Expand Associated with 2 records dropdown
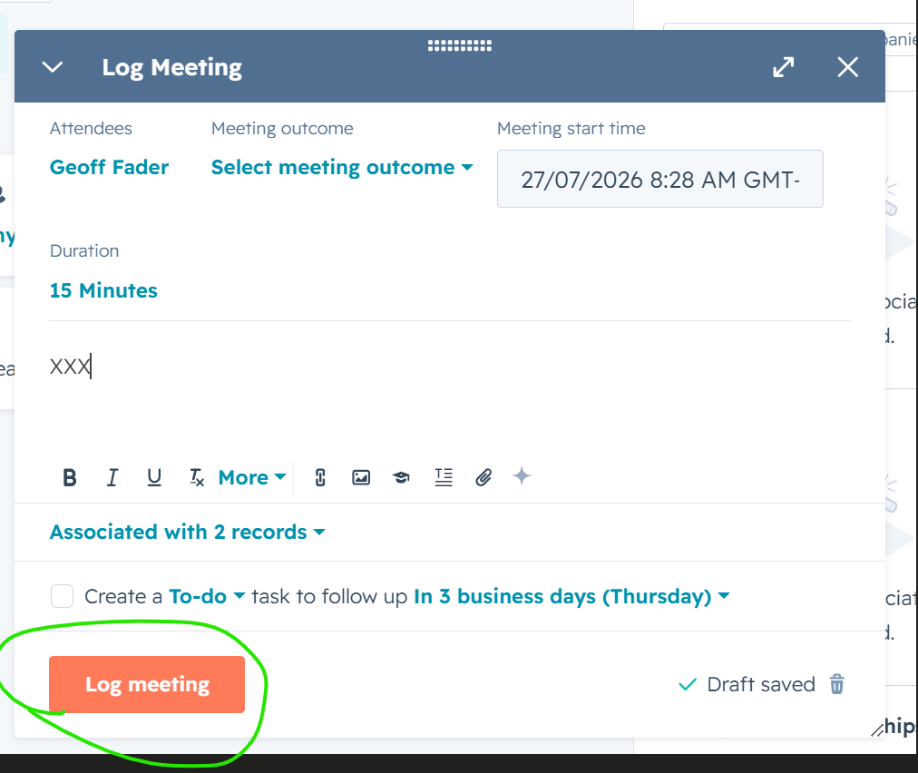Screen dimensions: 918x773 (188, 532)
